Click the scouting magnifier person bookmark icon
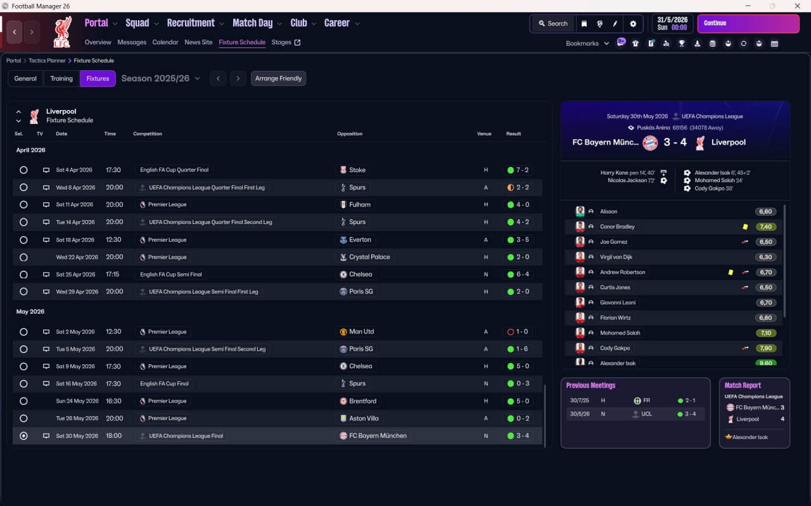The height and width of the screenshot is (506, 811). coord(666,44)
